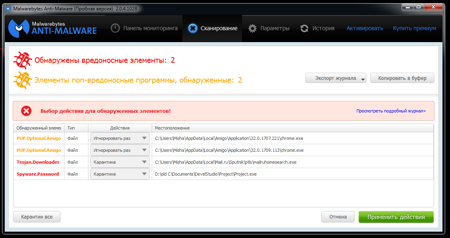Click the red bug malware icon
Viewport: 450px width, 238px height.
[22, 60]
